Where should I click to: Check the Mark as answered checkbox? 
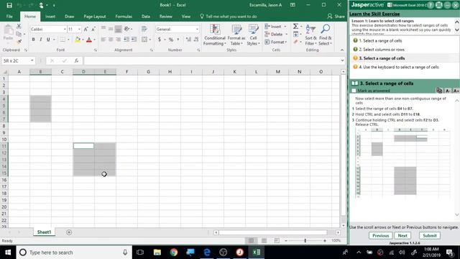(354, 91)
